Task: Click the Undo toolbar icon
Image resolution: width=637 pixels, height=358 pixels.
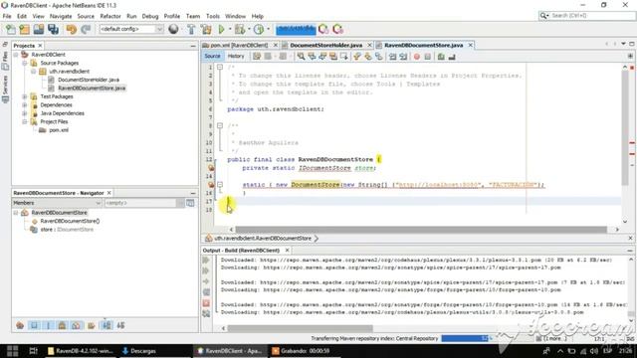Action: 72,29
